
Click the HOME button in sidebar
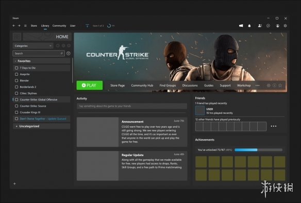(x=47, y=37)
